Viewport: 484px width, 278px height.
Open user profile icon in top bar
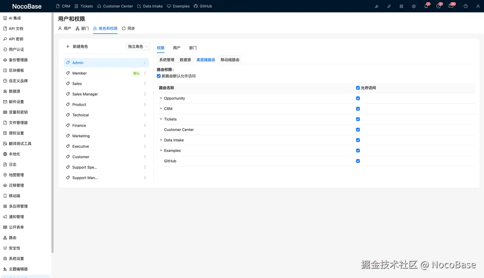pyautogui.click(x=478, y=6)
